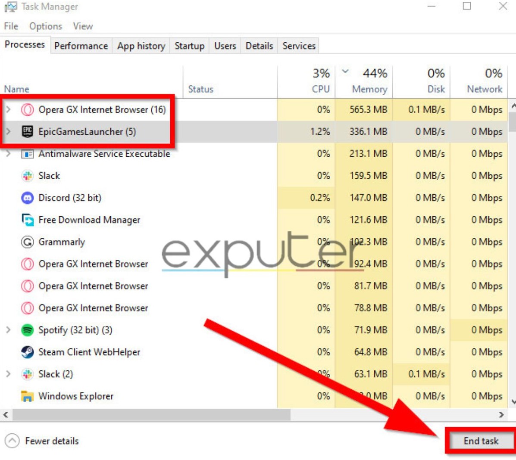Click the vertical scrollbar up arrow

click(x=513, y=106)
